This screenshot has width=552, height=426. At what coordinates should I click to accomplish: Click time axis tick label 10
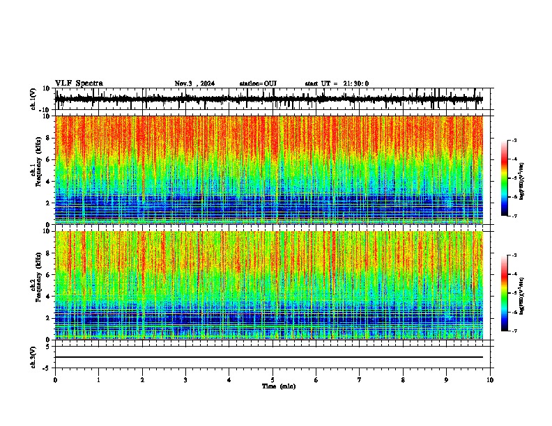(490, 380)
